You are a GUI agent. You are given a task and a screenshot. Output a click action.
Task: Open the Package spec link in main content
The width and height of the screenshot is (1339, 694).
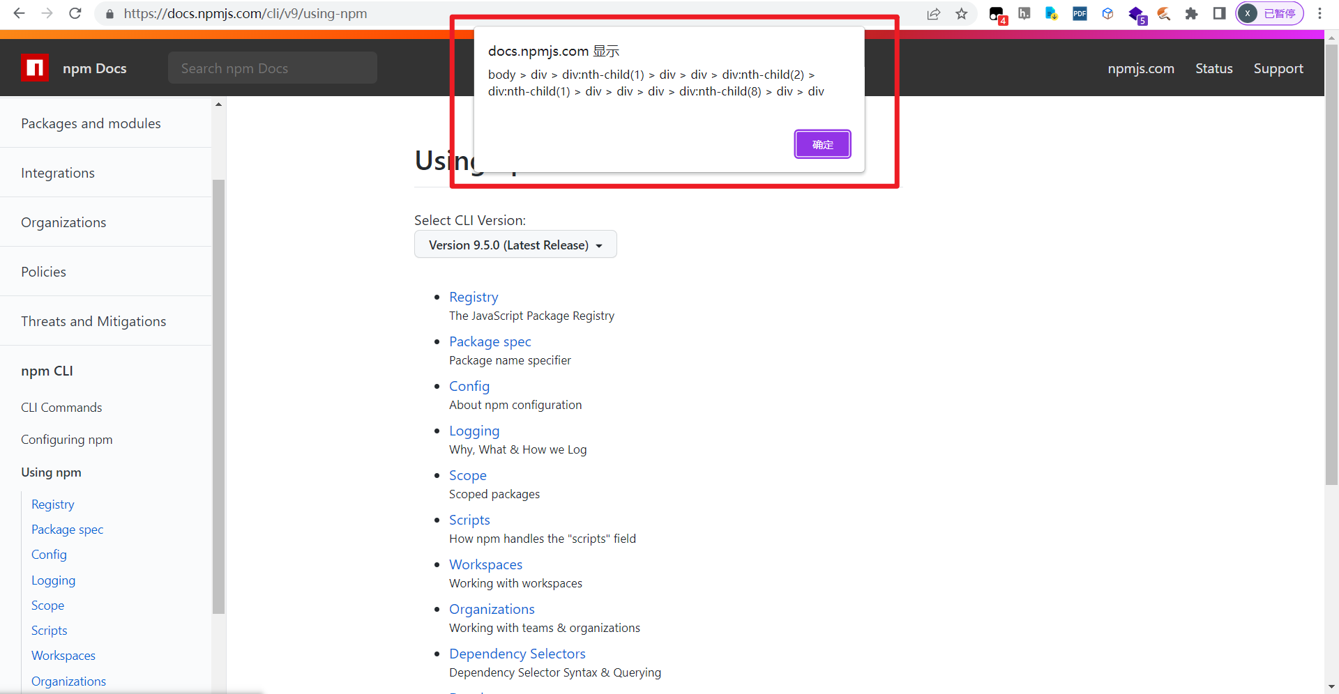[x=490, y=341]
